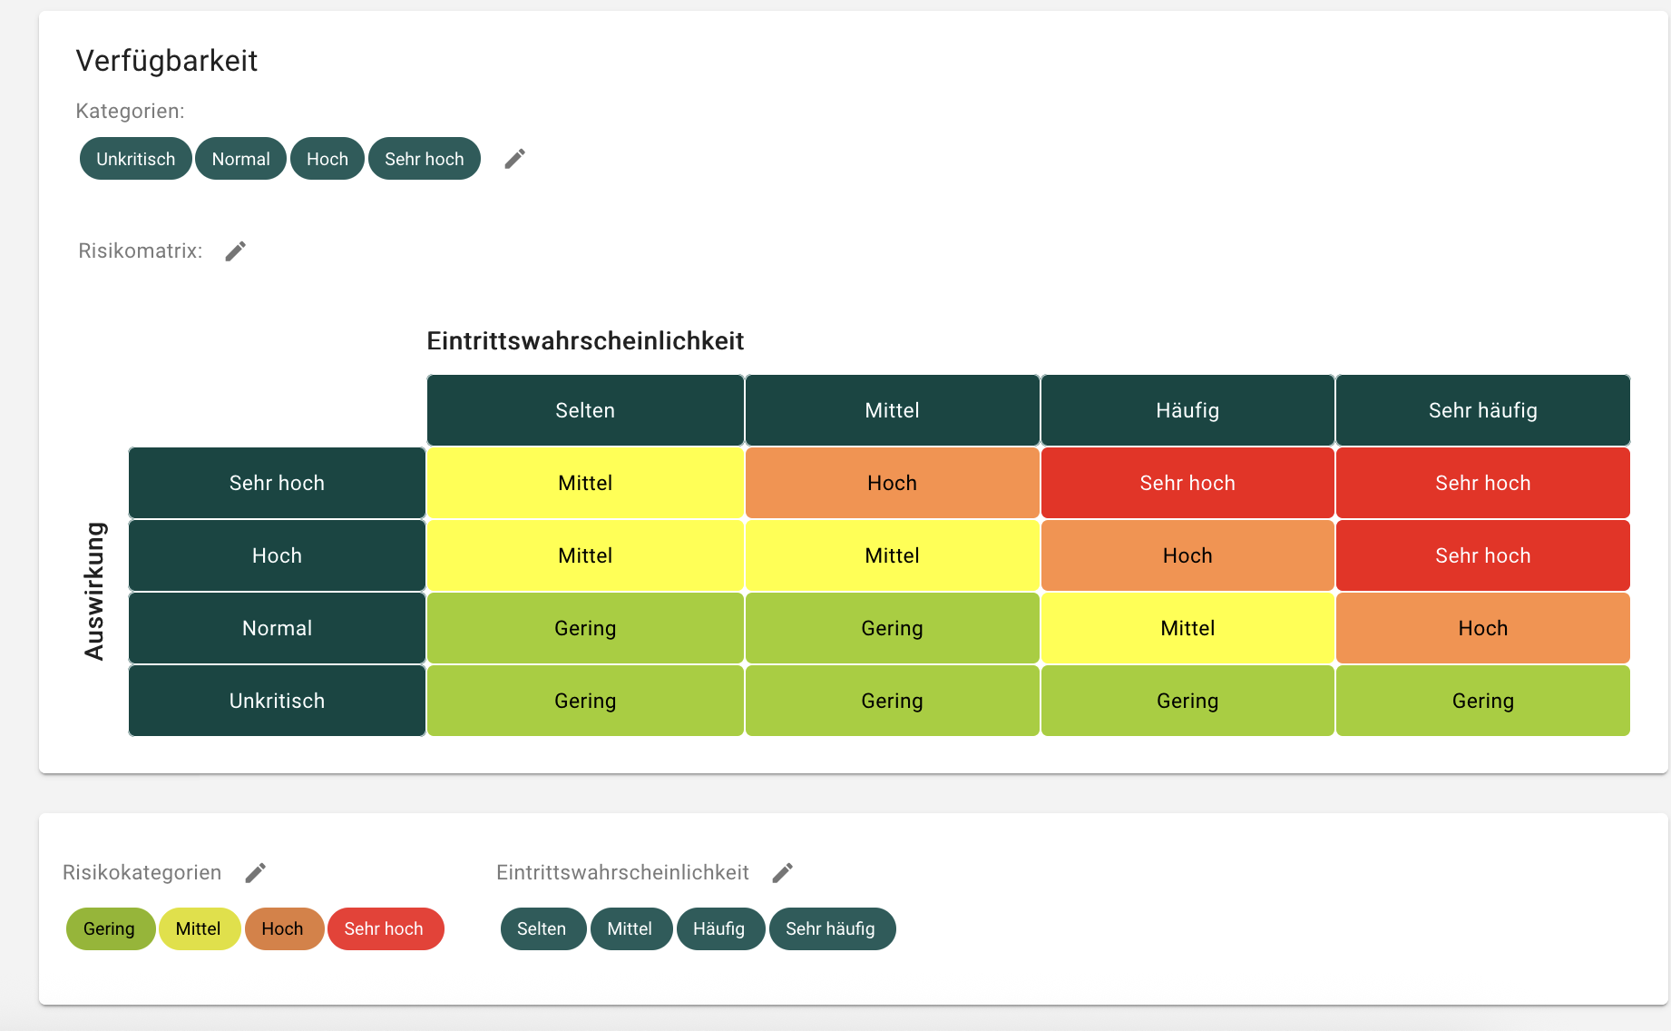Select the Selten column header in matrix
Viewport: 1671px width, 1031px height.
click(585, 410)
